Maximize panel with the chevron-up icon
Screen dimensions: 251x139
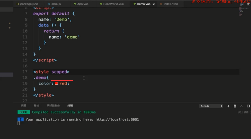pos(242,106)
